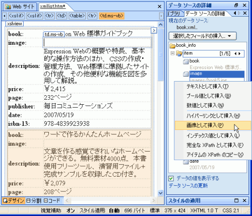Click スタイル適用 自動 in status bar
Viewport: 252px width, 216px height.
[99, 210]
